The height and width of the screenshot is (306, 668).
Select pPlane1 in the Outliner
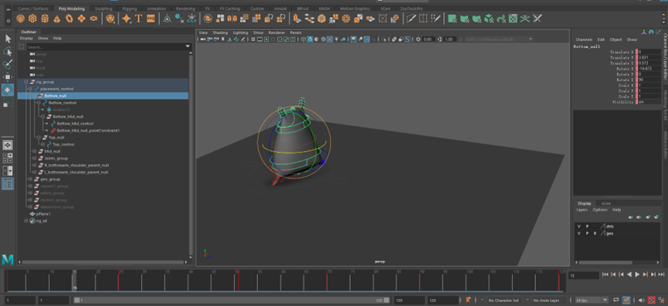click(x=43, y=214)
